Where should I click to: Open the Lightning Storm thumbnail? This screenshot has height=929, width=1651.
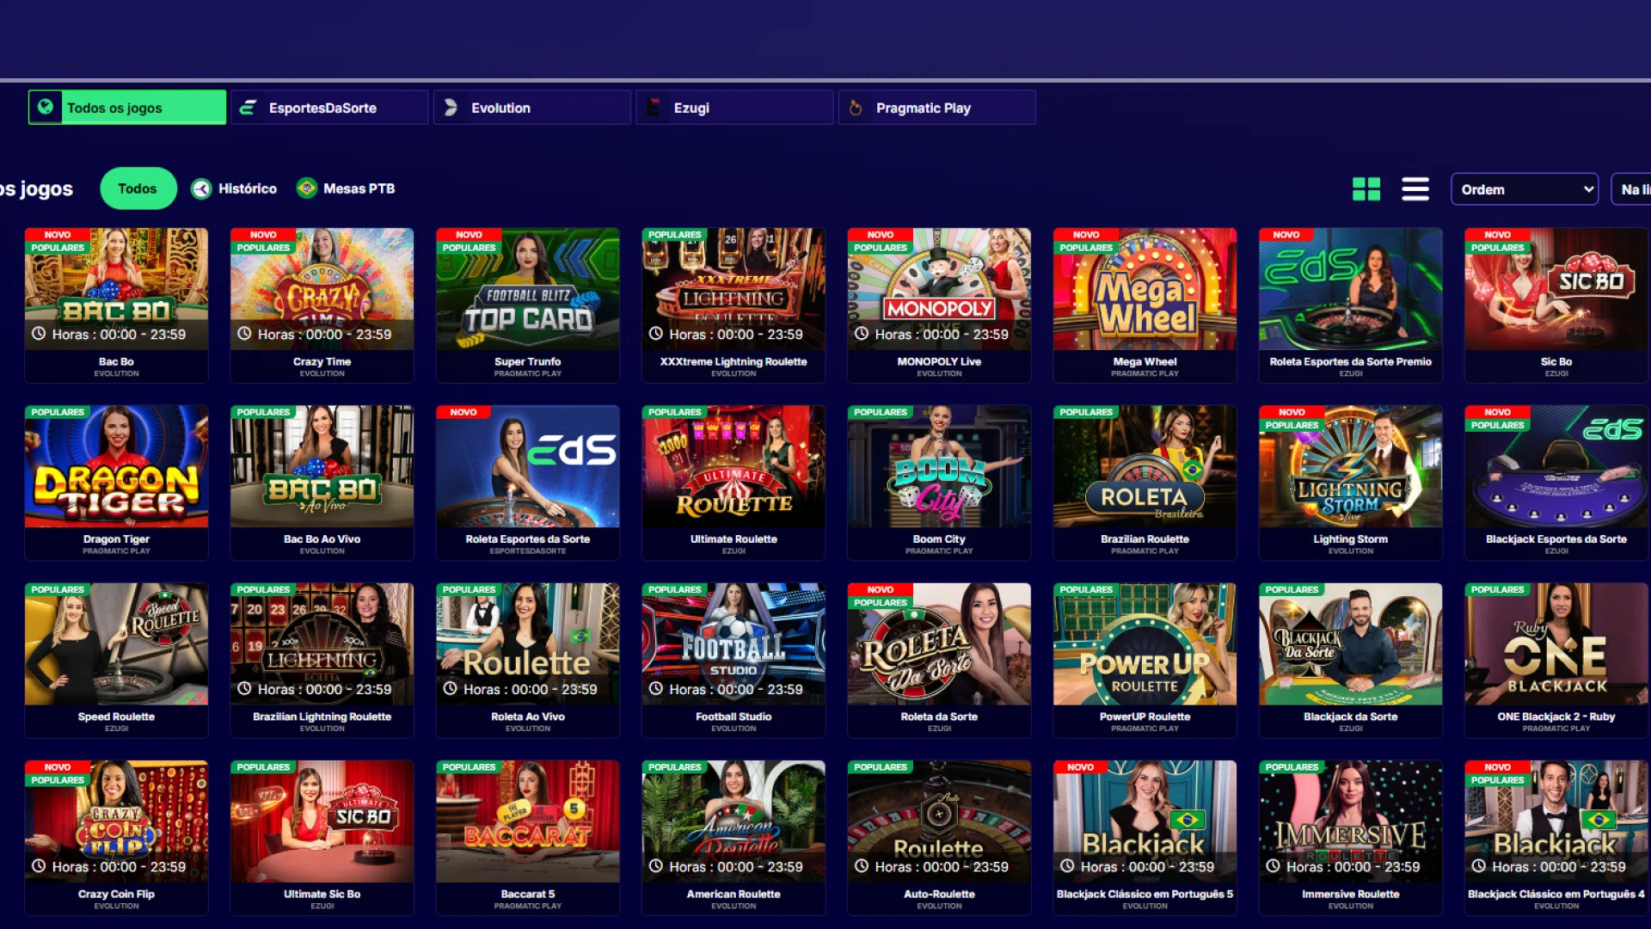(x=1351, y=466)
